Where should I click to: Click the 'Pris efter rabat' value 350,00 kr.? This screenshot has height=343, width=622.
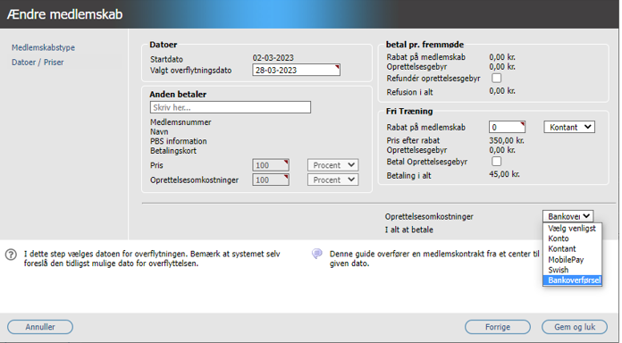[507, 140]
